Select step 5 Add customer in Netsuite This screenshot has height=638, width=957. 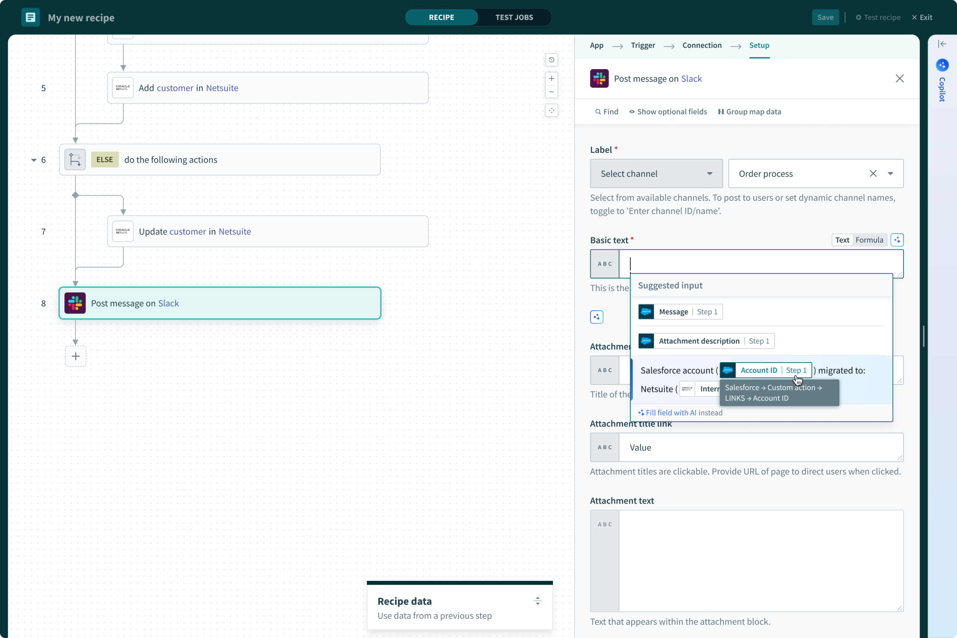[268, 88]
